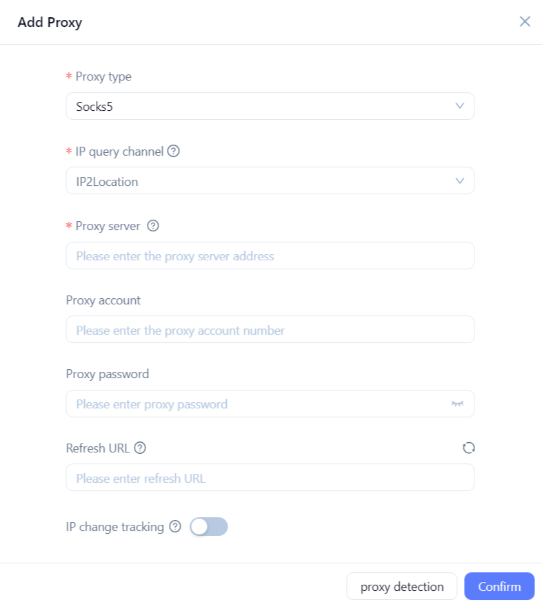Click into the refresh URL input
This screenshot has height=604, width=542.
[269, 478]
